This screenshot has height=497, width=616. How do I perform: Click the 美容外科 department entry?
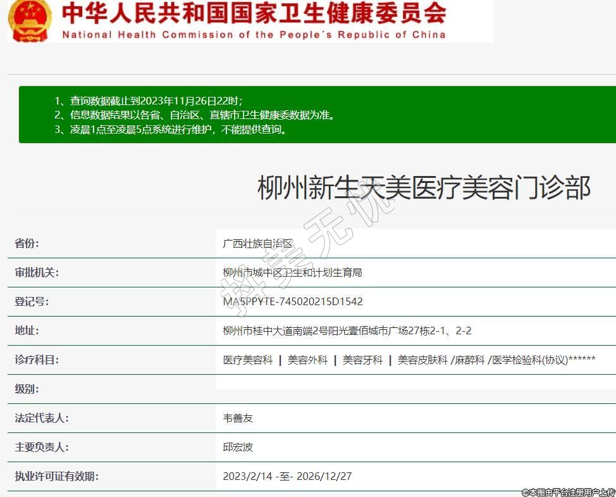pyautogui.click(x=307, y=360)
